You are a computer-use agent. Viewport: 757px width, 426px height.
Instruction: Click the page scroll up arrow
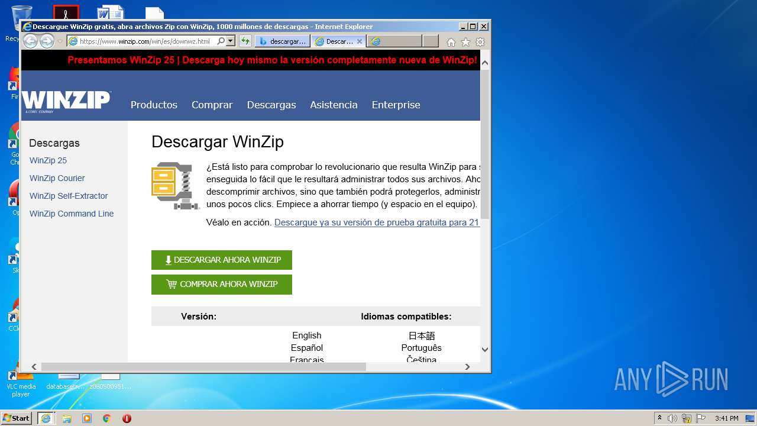click(485, 62)
